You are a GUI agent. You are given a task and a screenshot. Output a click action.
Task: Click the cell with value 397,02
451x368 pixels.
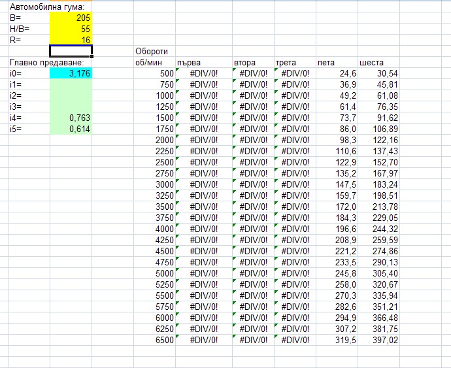click(378, 340)
